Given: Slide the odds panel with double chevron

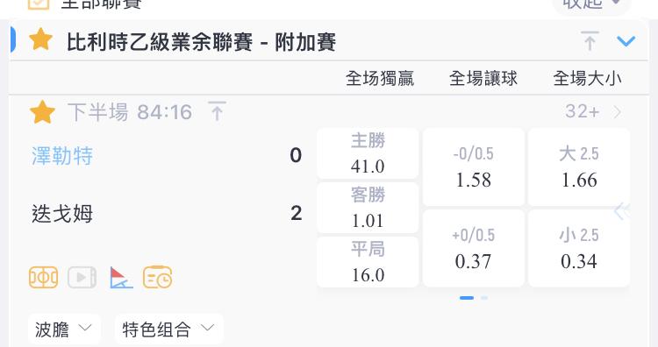Looking at the screenshot, I should (621, 211).
